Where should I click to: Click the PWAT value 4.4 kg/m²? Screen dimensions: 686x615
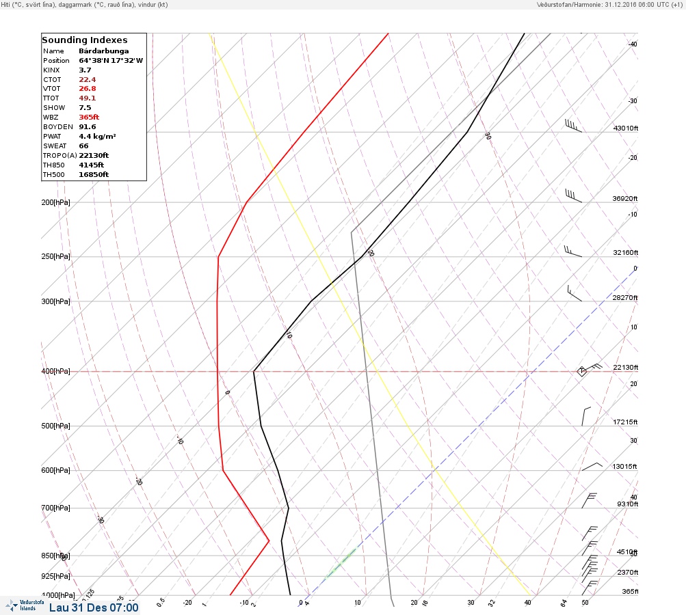97,137
